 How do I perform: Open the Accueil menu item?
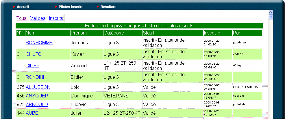click(23, 7)
